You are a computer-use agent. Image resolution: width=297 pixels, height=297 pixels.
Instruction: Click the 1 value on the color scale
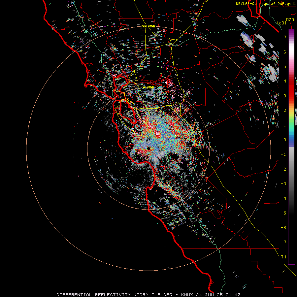[x=285, y=125]
